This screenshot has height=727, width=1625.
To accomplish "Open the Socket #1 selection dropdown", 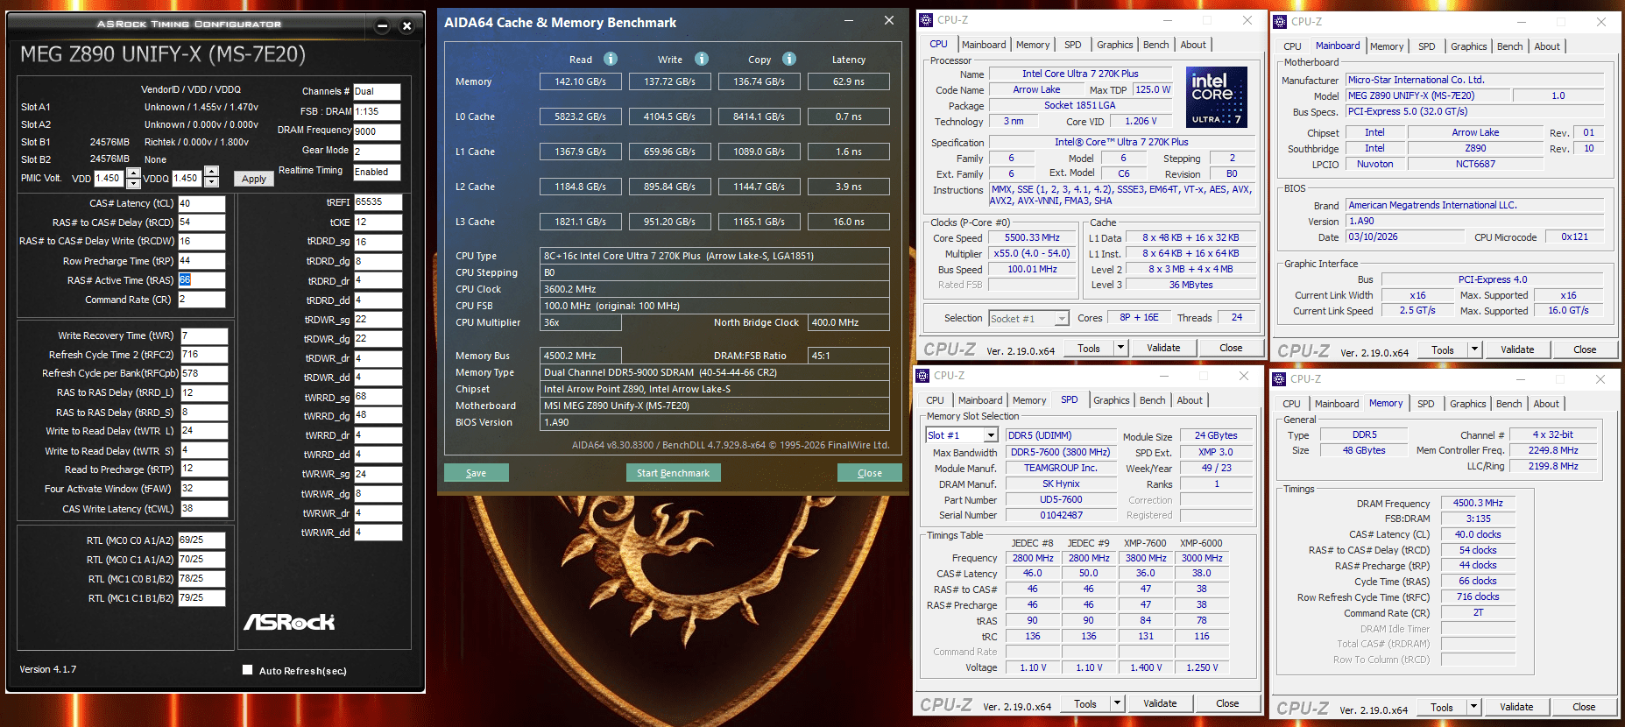I will pyautogui.click(x=1062, y=319).
